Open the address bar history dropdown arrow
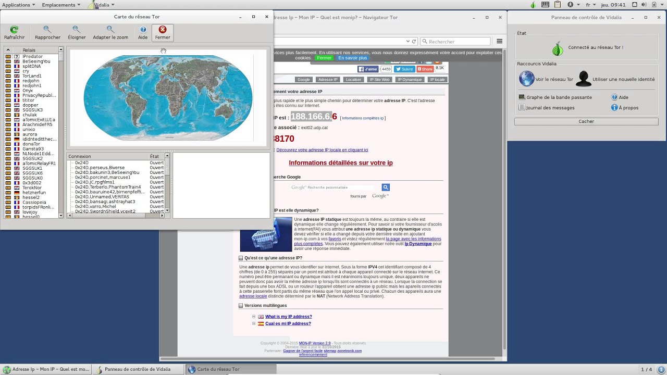667x375 pixels. tap(408, 41)
